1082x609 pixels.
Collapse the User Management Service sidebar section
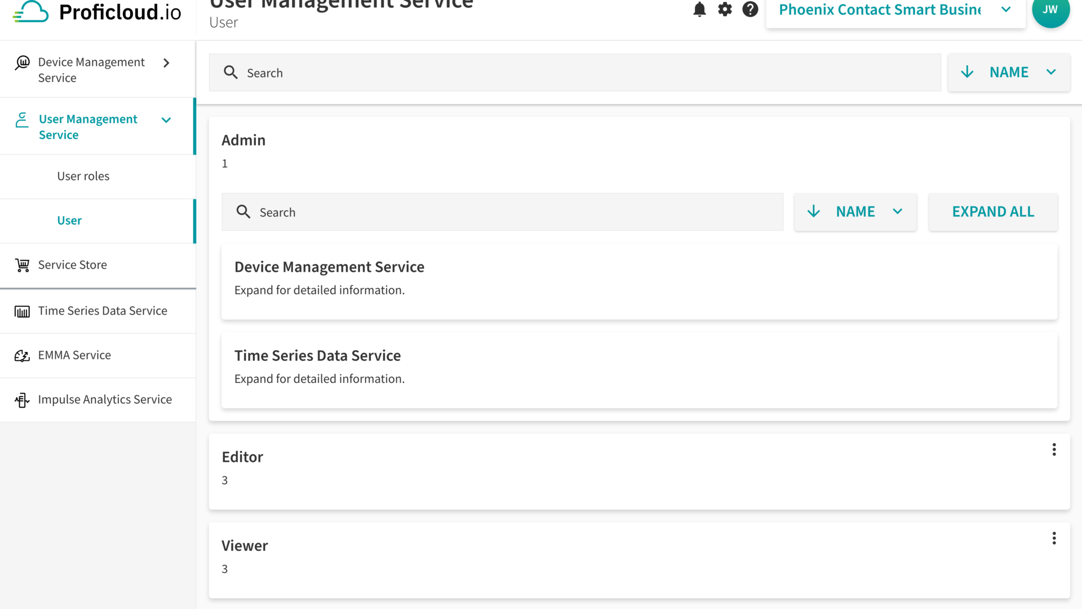click(x=166, y=120)
